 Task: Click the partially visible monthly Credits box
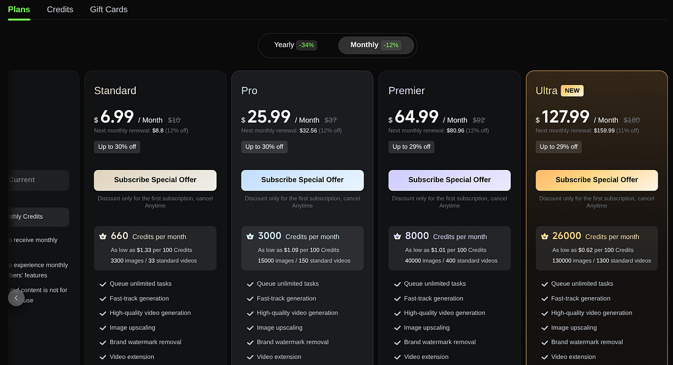click(x=39, y=217)
